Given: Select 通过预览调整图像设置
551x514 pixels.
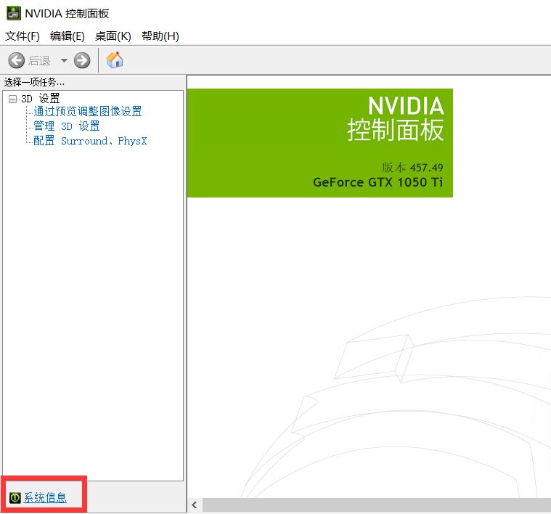Looking at the screenshot, I should [88, 111].
